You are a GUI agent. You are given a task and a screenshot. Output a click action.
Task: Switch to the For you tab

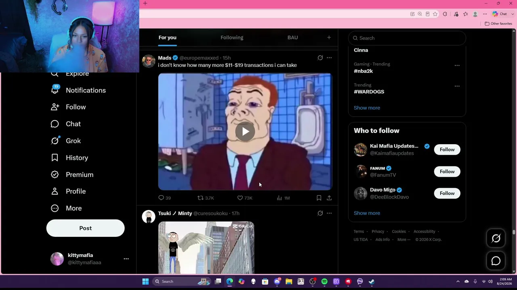[x=168, y=37]
